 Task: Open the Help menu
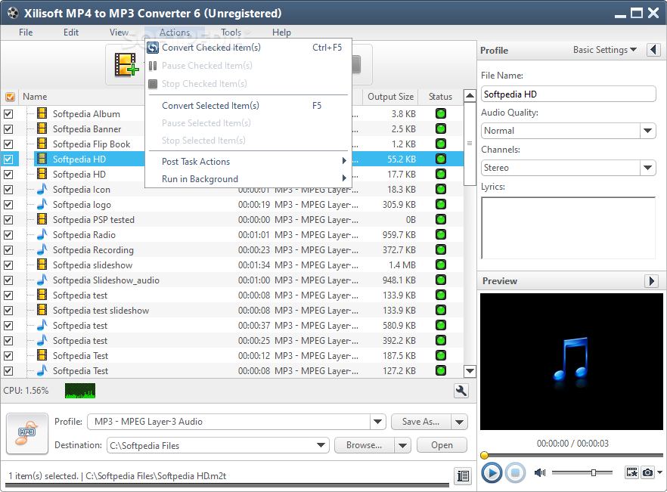coord(281,32)
